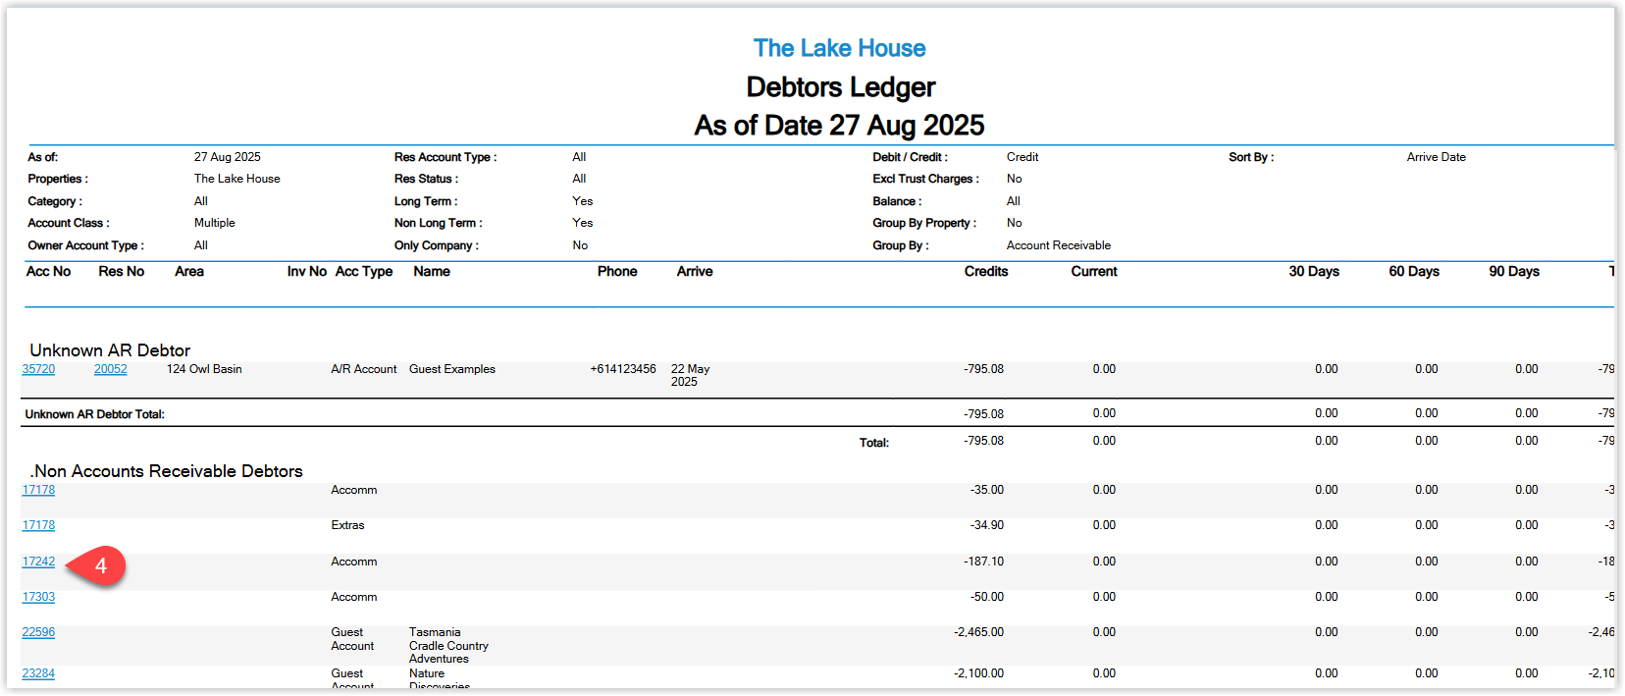Click the Acc Type column header
This screenshot has height=696, width=1625.
click(x=364, y=272)
